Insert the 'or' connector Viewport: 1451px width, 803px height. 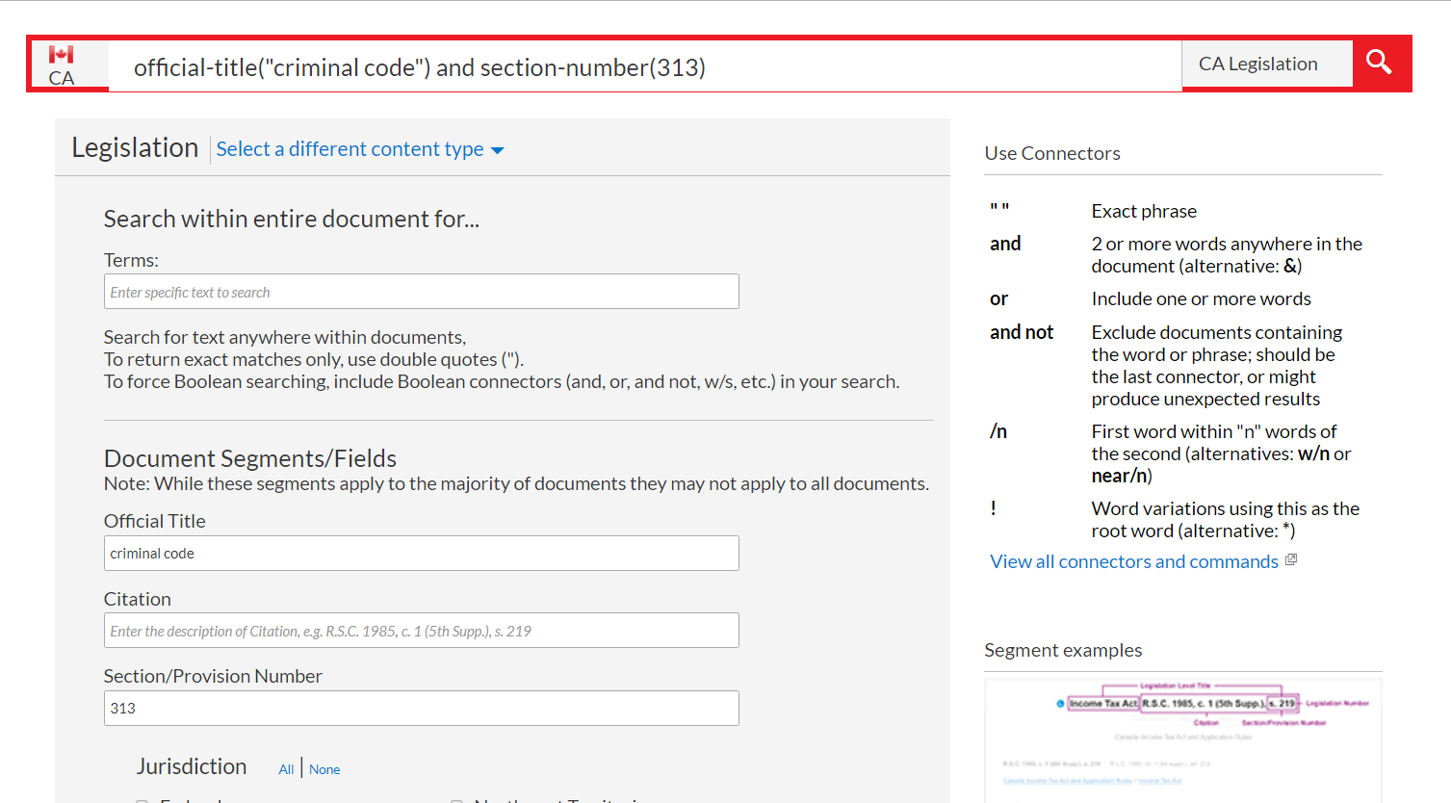point(998,298)
